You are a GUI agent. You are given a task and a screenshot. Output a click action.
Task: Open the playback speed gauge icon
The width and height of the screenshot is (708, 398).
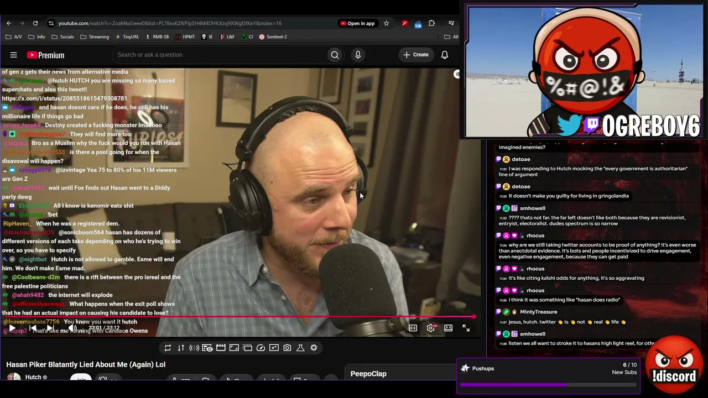pos(261,348)
